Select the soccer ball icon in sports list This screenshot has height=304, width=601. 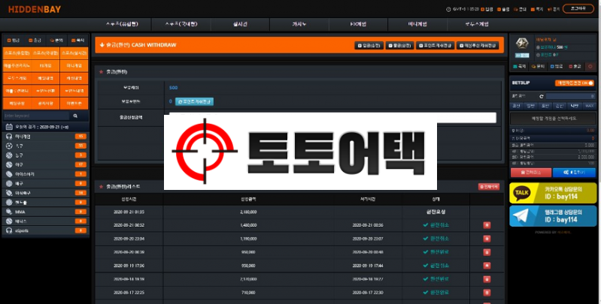[x=9, y=146]
